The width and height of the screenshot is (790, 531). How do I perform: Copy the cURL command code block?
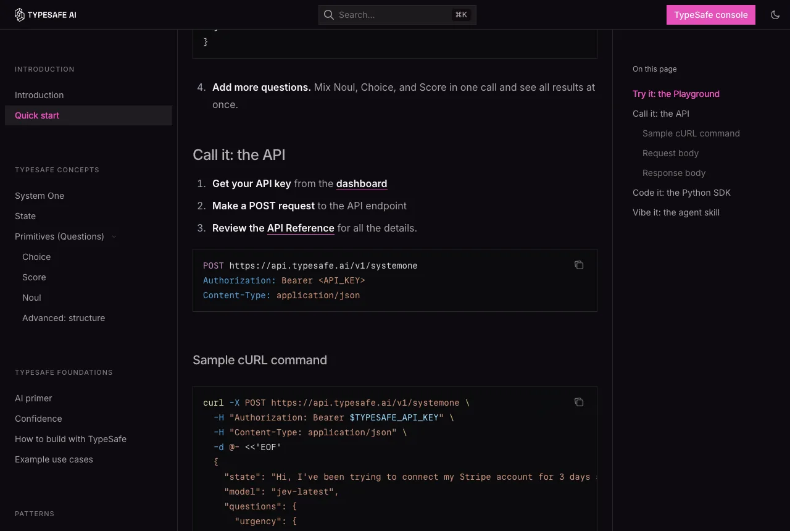(579, 402)
